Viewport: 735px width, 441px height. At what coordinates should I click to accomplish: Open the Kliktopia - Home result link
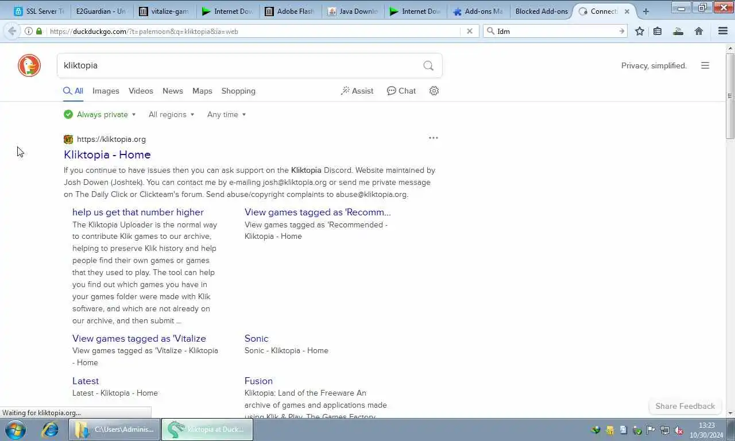coord(107,154)
